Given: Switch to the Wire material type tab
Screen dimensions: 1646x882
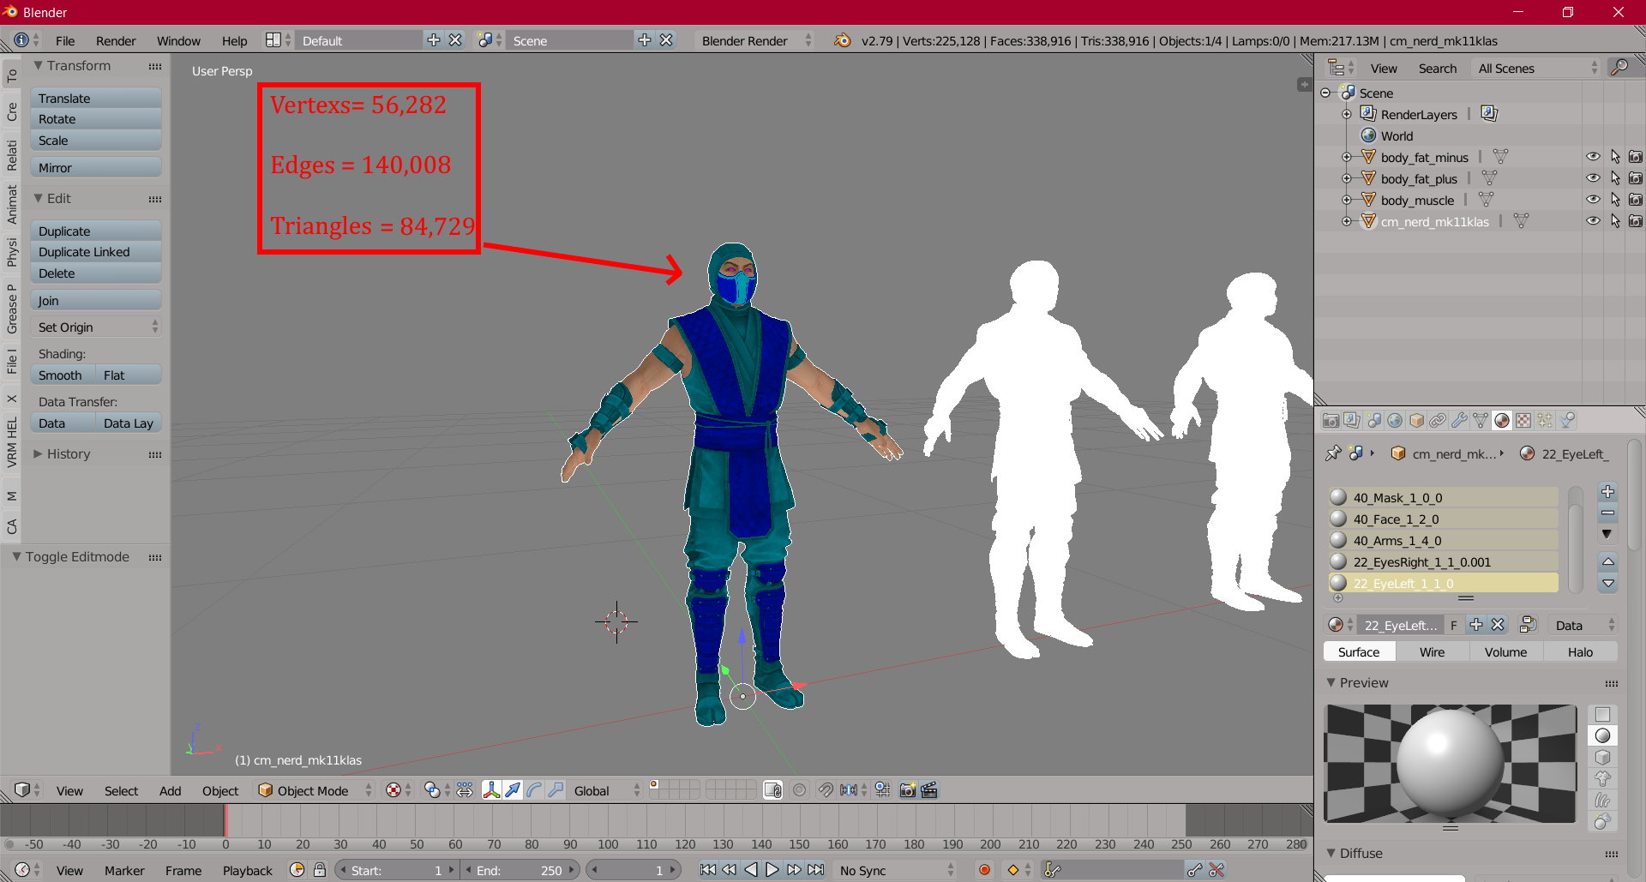Looking at the screenshot, I should click(1432, 651).
